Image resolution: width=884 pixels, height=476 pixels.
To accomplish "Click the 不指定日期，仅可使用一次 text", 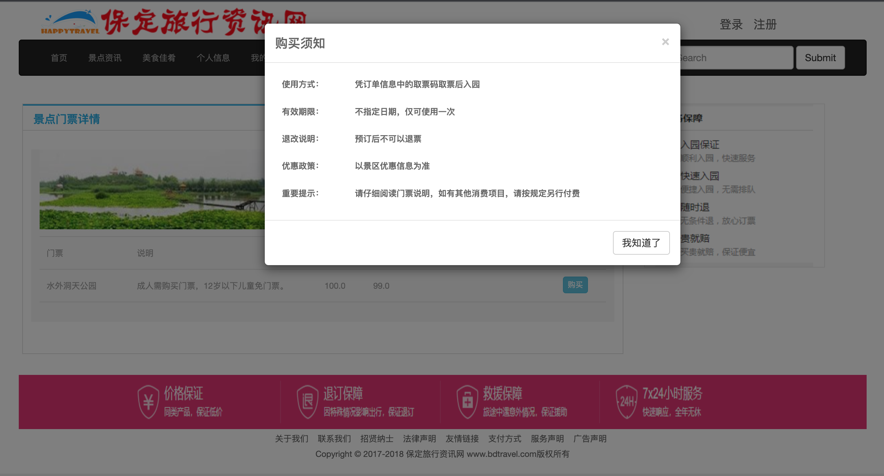I will [x=405, y=112].
